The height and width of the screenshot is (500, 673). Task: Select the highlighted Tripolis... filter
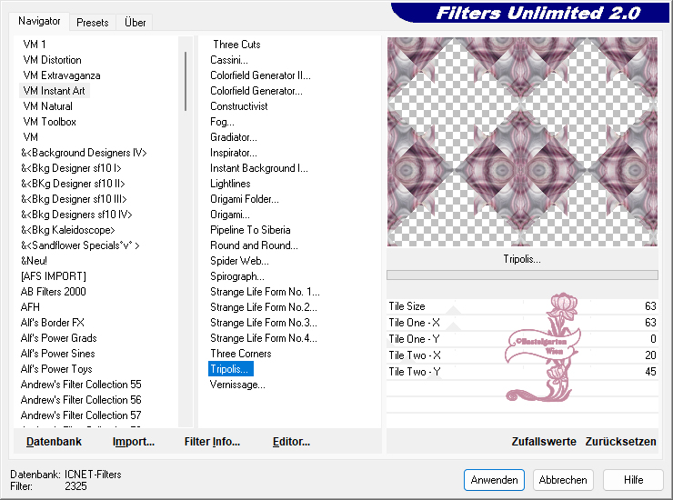[x=231, y=369]
